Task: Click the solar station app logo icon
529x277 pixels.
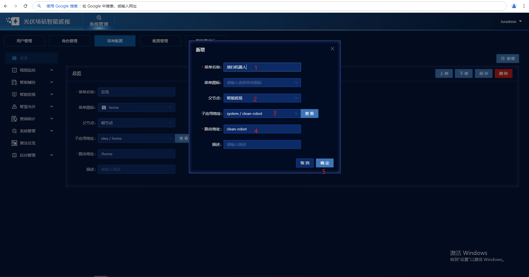Action: pos(13,21)
